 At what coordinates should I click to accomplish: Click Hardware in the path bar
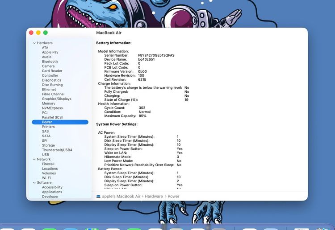pos(154,196)
